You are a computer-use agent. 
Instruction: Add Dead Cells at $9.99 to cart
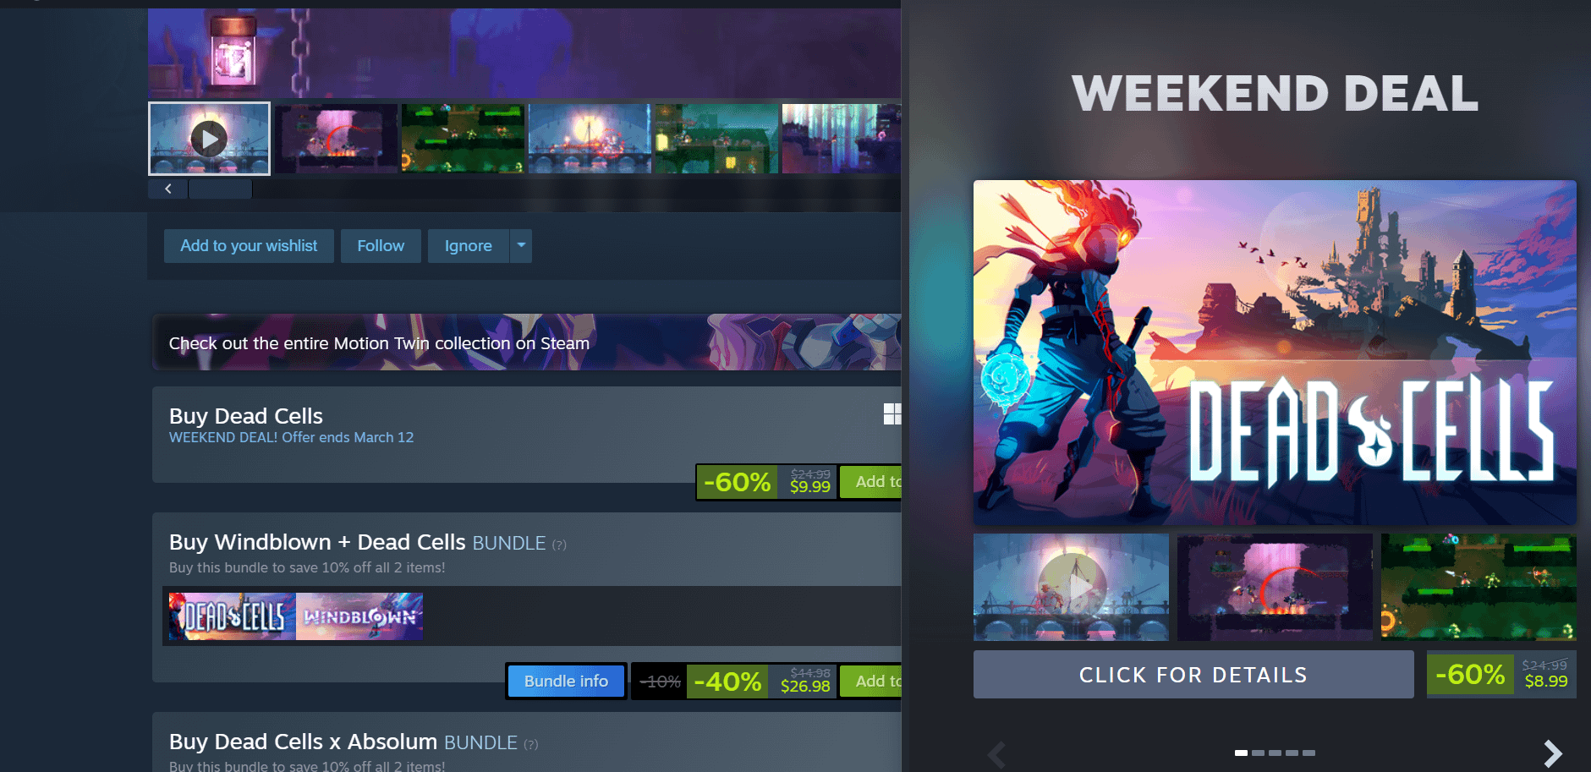point(871,482)
